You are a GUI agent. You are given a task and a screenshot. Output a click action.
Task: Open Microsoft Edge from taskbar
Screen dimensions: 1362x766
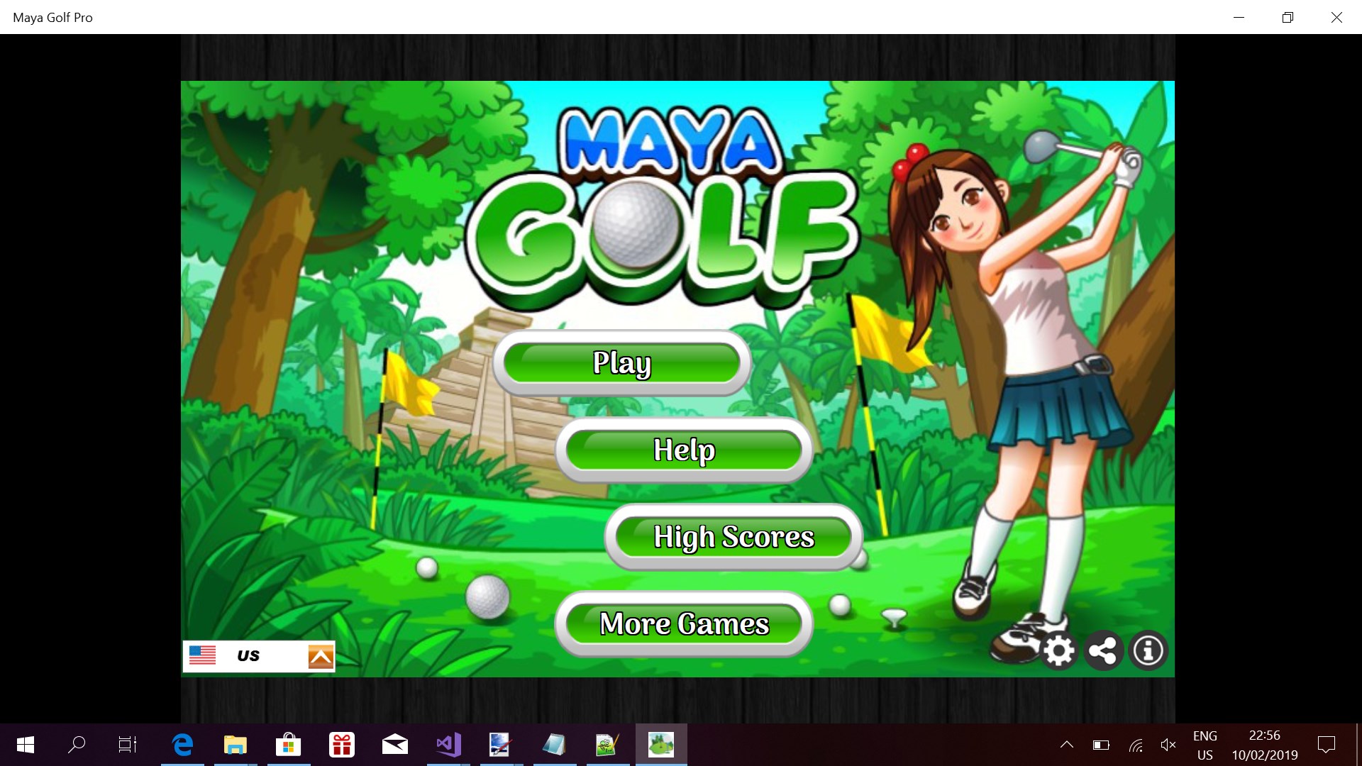pyautogui.click(x=182, y=745)
